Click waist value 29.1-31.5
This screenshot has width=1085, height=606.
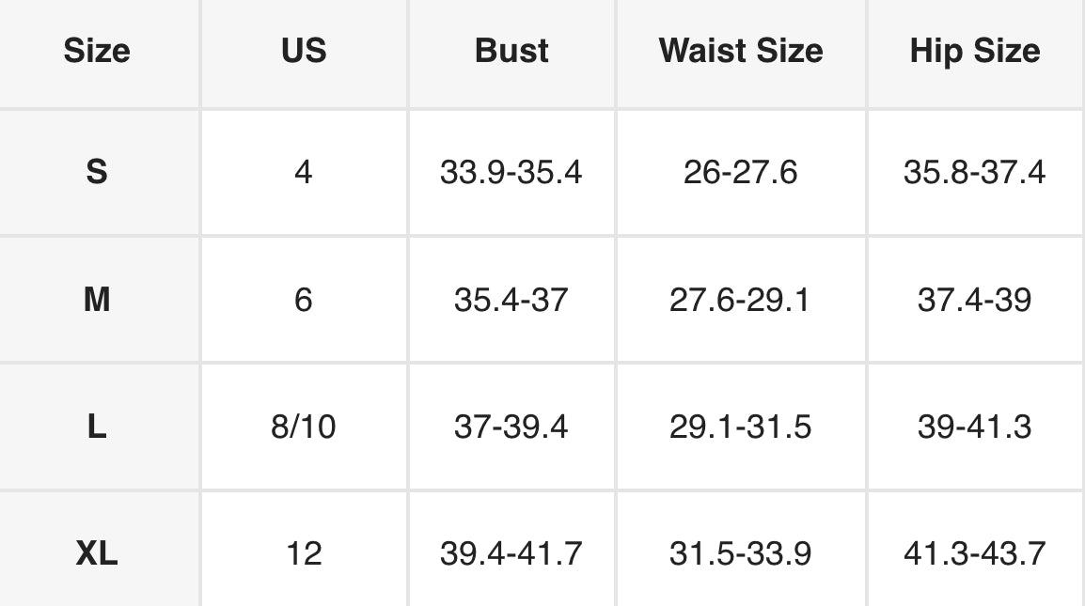tap(741, 427)
